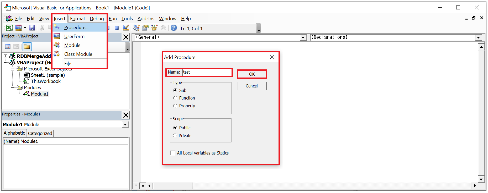Open the Format menu
This screenshot has width=488, height=193.
pos(77,19)
